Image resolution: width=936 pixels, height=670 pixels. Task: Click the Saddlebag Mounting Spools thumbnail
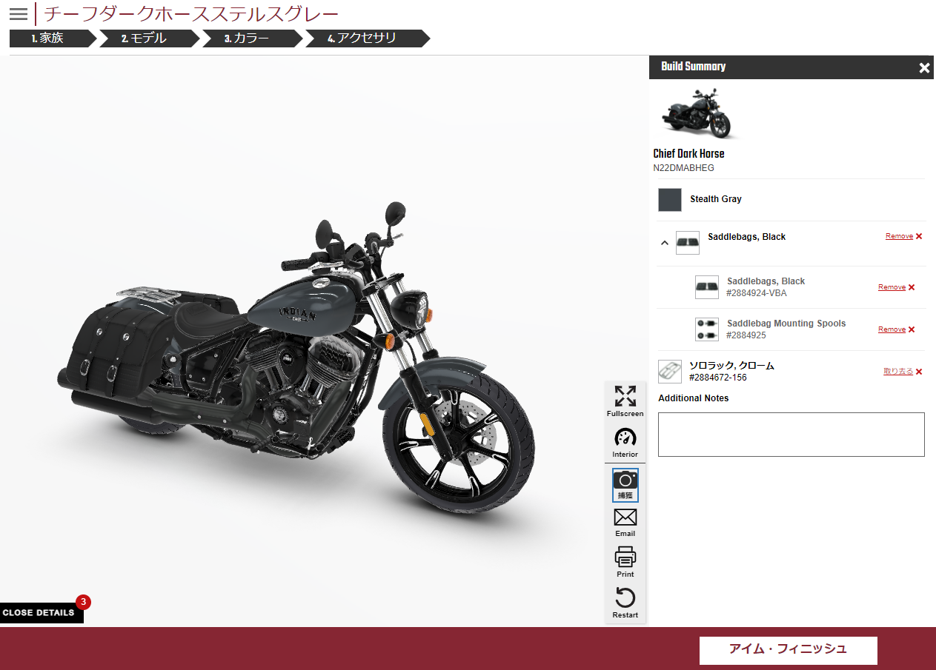707,329
